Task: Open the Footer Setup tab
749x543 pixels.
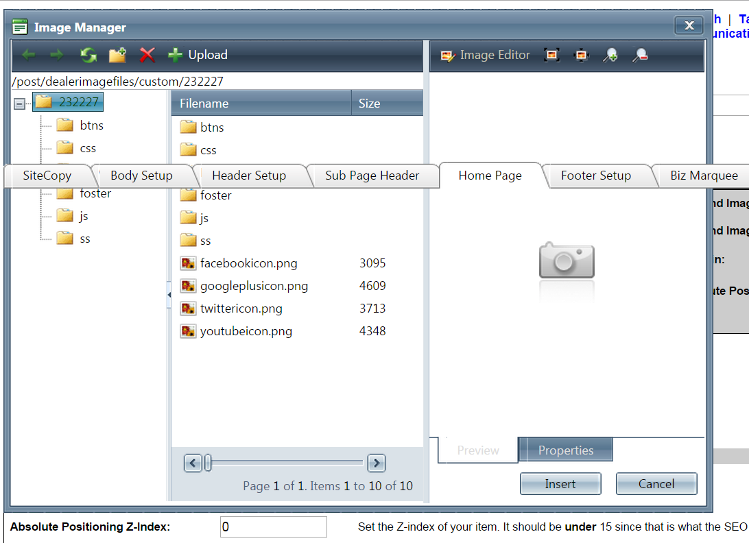Action: click(x=595, y=176)
